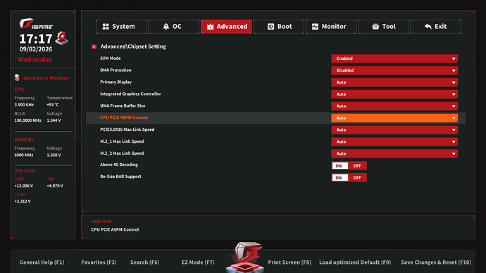Click the red Chipset Setting breadcrumb icon
This screenshot has width=486, height=273.
94,46
